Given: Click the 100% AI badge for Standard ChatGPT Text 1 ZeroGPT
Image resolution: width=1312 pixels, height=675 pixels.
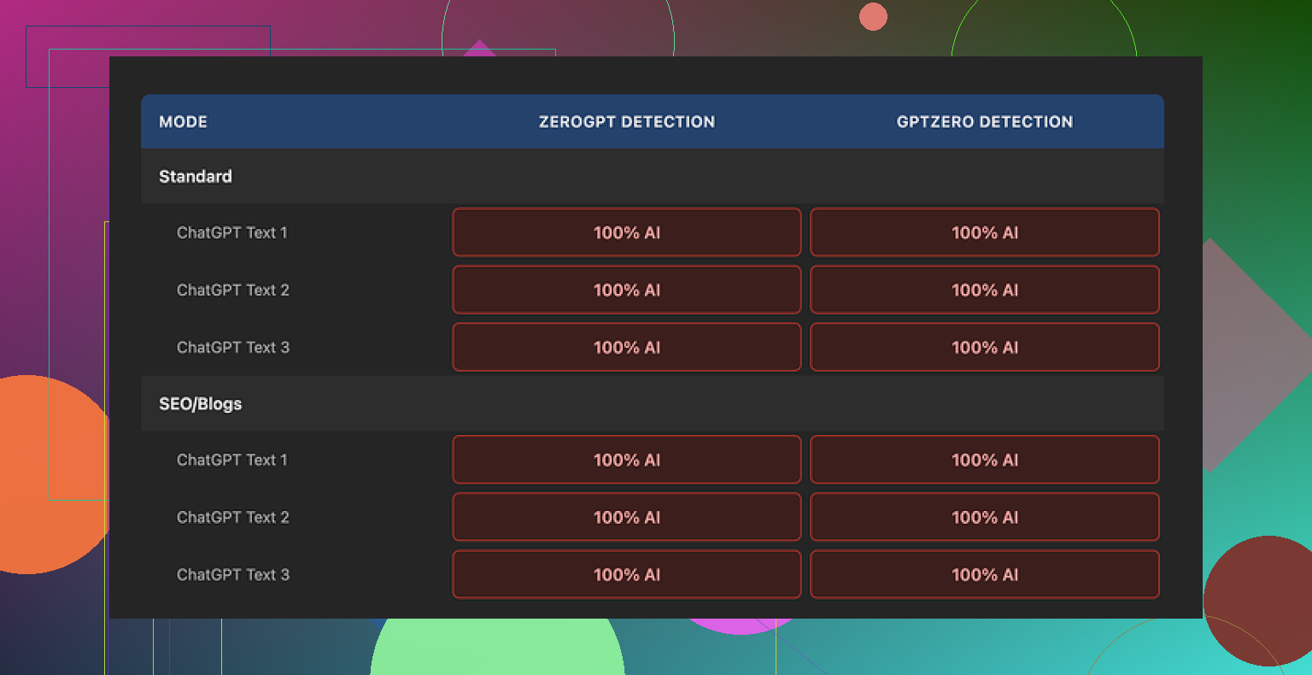Looking at the screenshot, I should pyautogui.click(x=626, y=232).
